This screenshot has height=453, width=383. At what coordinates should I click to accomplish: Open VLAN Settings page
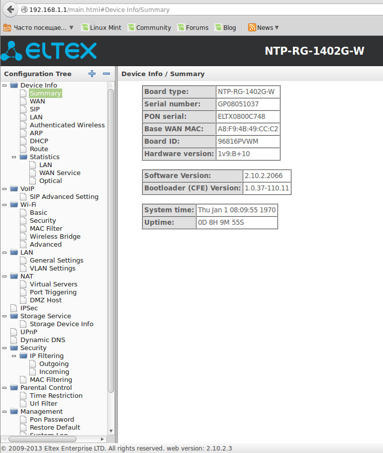point(53,268)
